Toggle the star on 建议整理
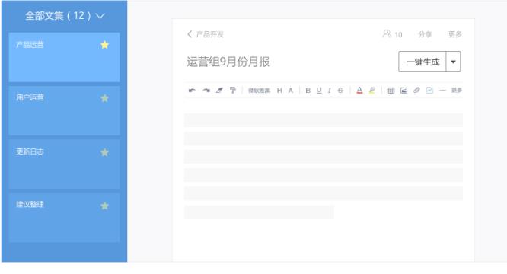Screen dimensions: 507x274 (104, 205)
